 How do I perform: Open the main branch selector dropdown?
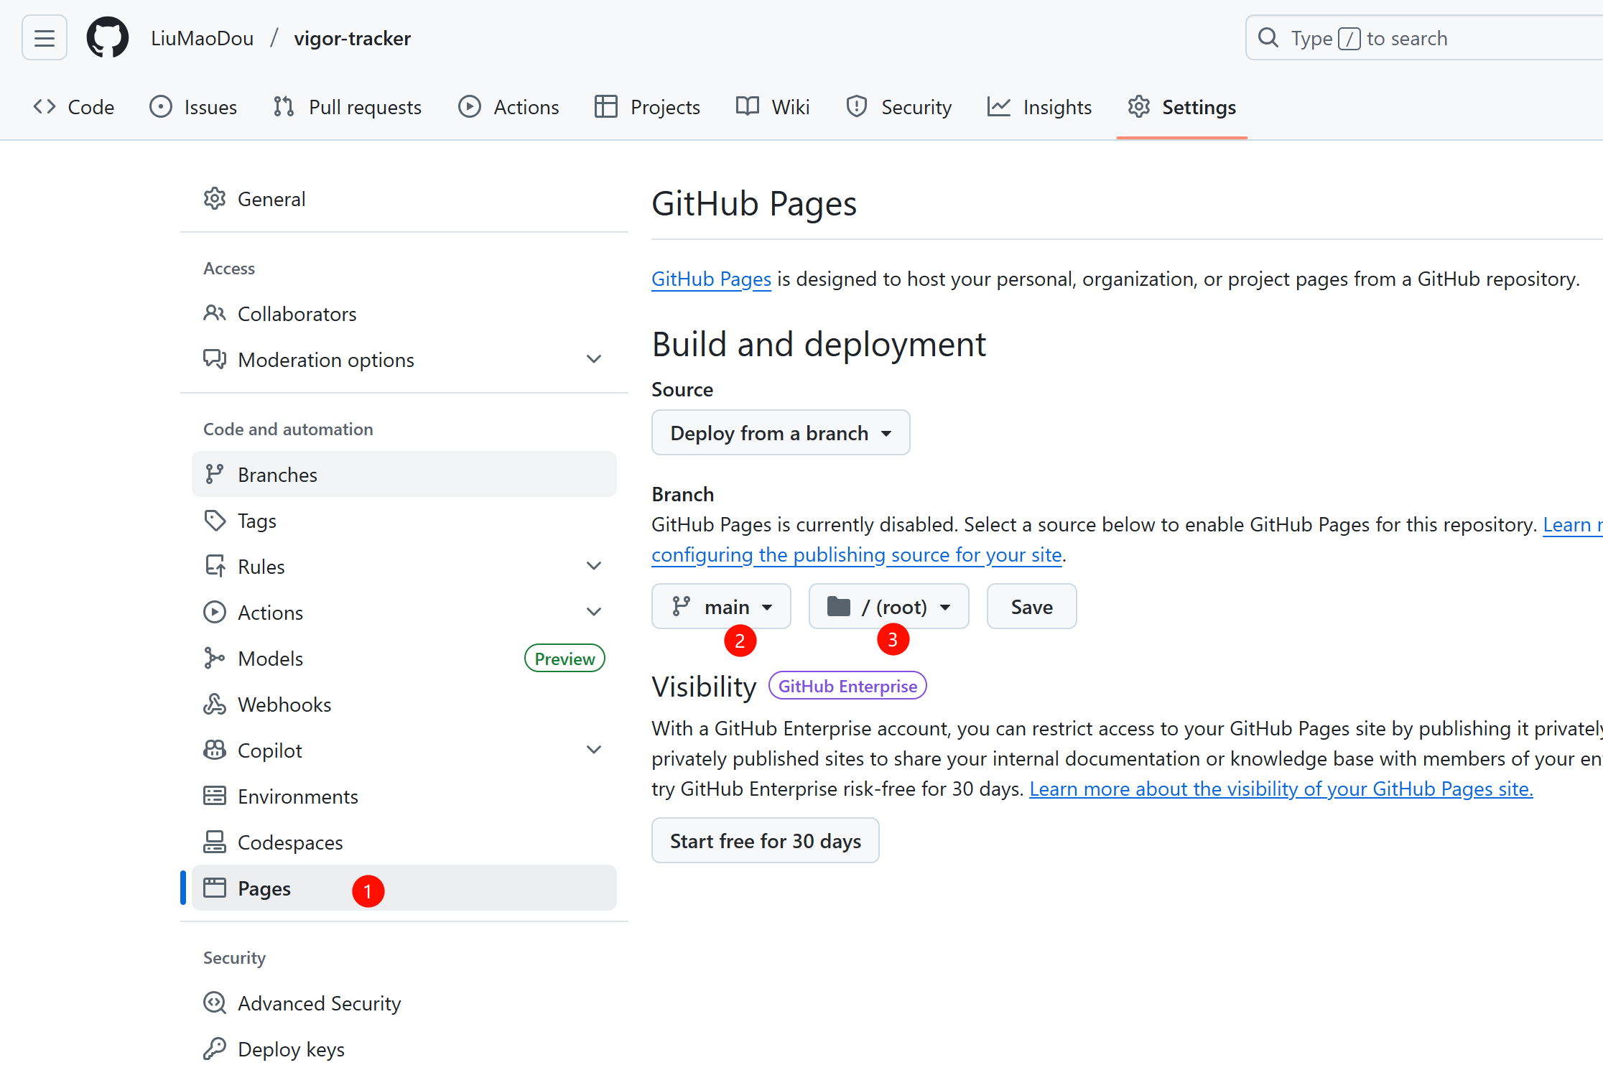721,607
